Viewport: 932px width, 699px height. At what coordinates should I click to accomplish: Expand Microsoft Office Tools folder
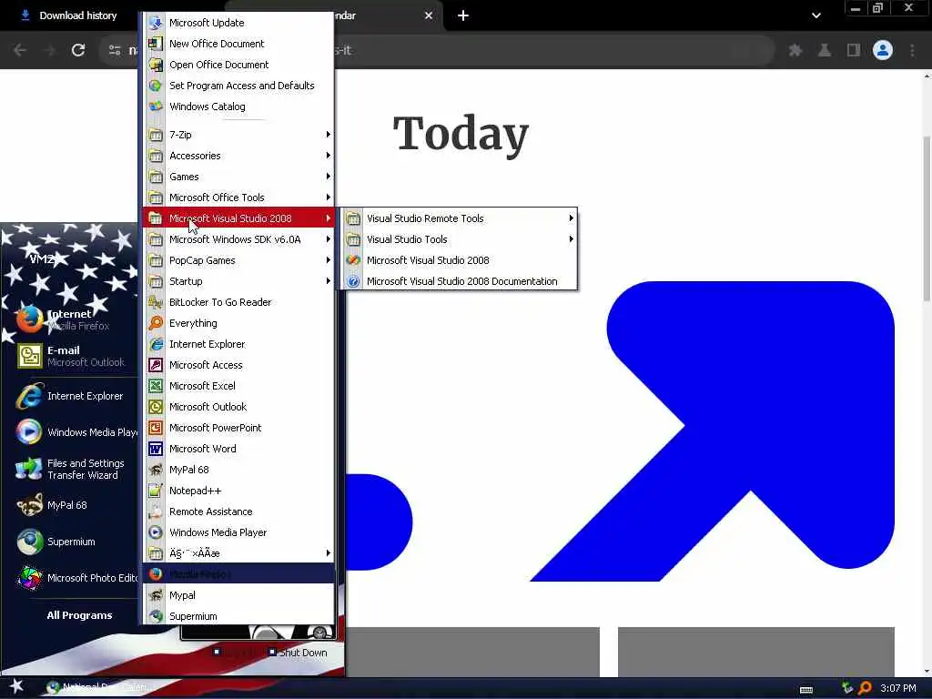pyautogui.click(x=238, y=198)
